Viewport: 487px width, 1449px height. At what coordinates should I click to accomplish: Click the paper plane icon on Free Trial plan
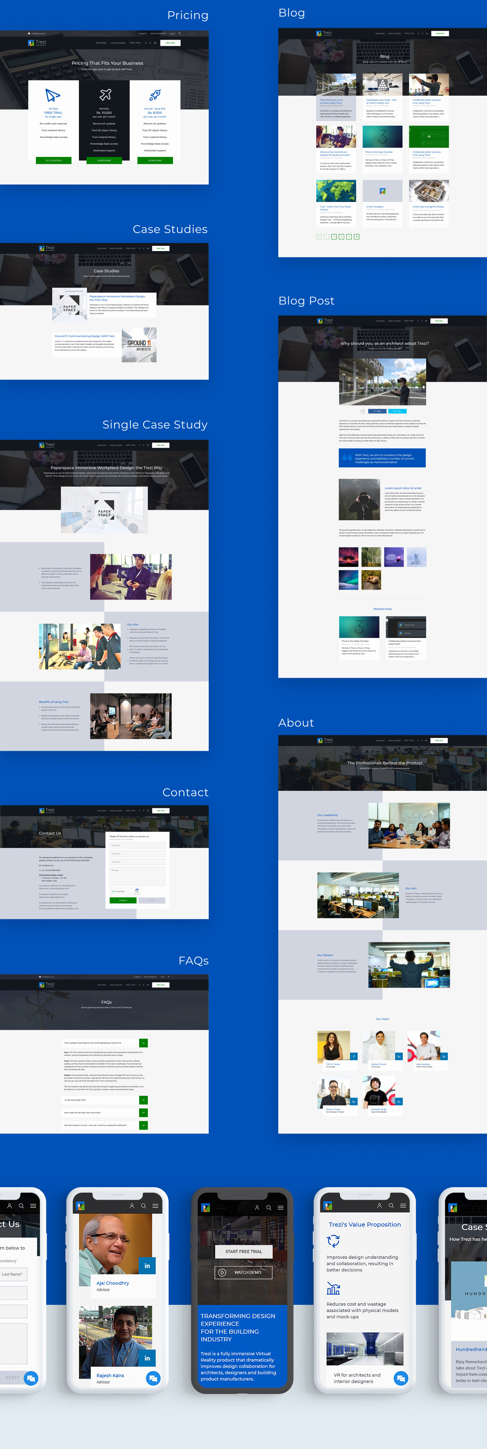pyautogui.click(x=53, y=95)
